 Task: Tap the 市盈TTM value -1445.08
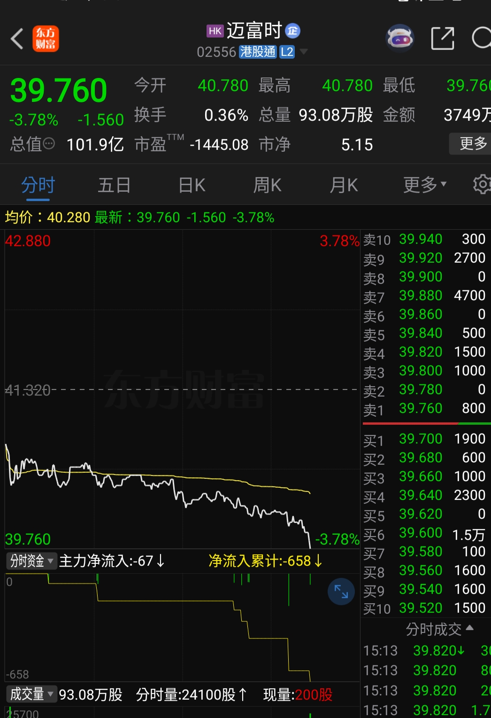click(219, 145)
